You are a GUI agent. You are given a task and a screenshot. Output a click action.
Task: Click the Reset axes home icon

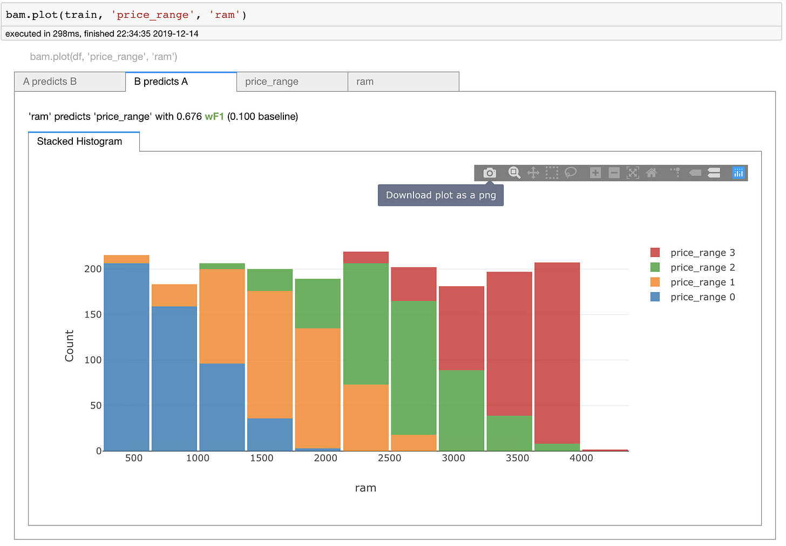point(652,173)
